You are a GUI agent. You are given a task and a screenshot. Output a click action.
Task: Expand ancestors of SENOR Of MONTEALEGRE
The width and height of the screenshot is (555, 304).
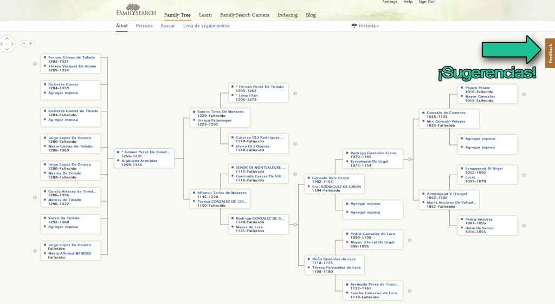[x=295, y=174]
